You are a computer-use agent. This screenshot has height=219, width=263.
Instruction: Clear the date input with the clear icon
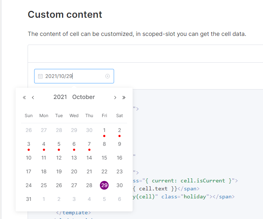click(108, 76)
